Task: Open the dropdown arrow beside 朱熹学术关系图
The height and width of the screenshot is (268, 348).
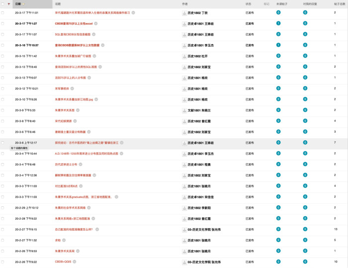Action: tap(79, 110)
